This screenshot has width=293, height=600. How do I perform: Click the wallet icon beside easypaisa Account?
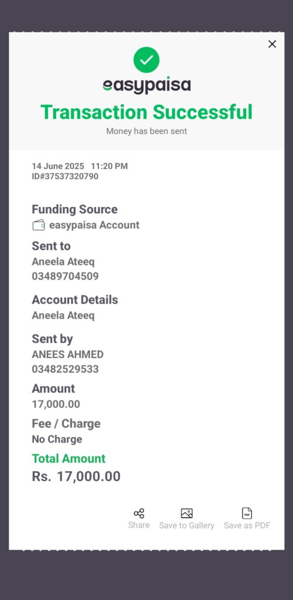coord(39,225)
